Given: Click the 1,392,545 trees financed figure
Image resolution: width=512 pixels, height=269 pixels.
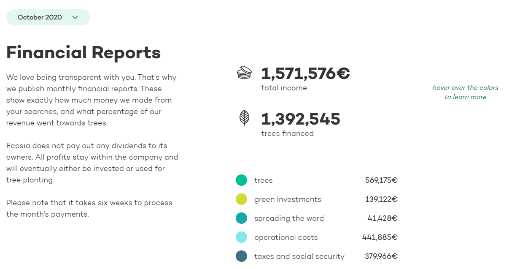Looking at the screenshot, I should click(301, 119).
